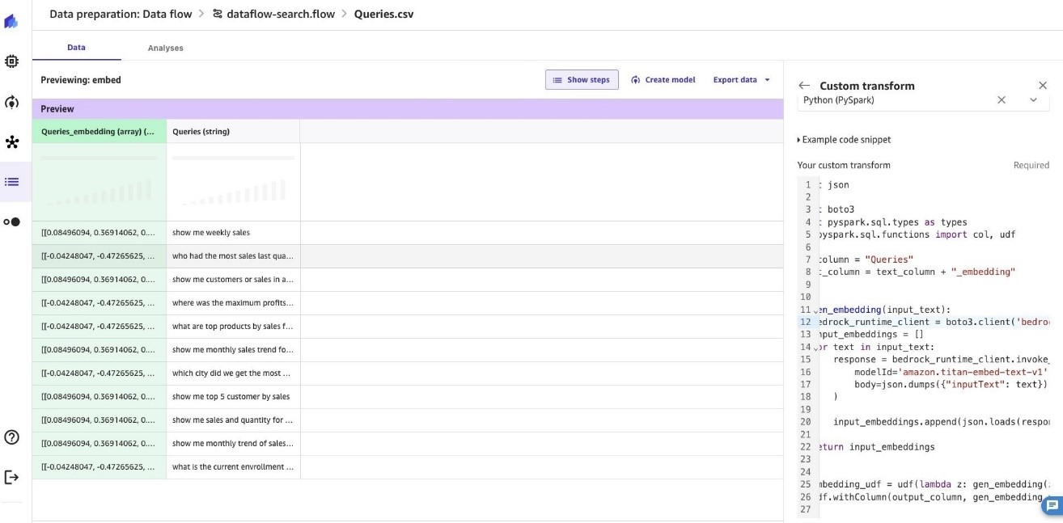
Task: Expand the Example code snippet section
Action: coord(845,140)
